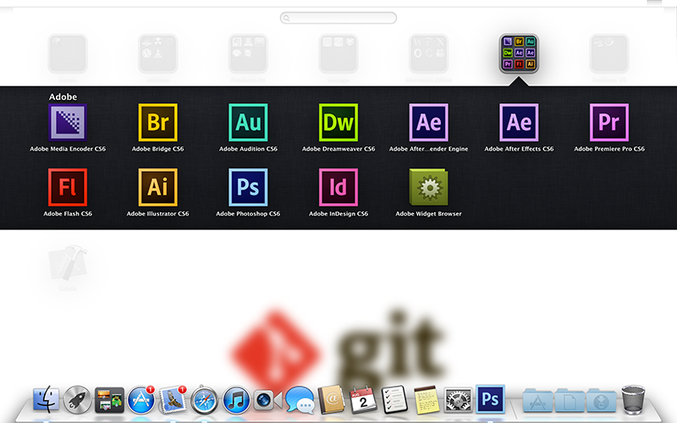Launch Adobe After Effects CS6
The height and width of the screenshot is (423, 677).
coord(519,123)
